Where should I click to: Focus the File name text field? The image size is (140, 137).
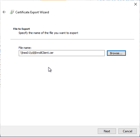coord(62,53)
